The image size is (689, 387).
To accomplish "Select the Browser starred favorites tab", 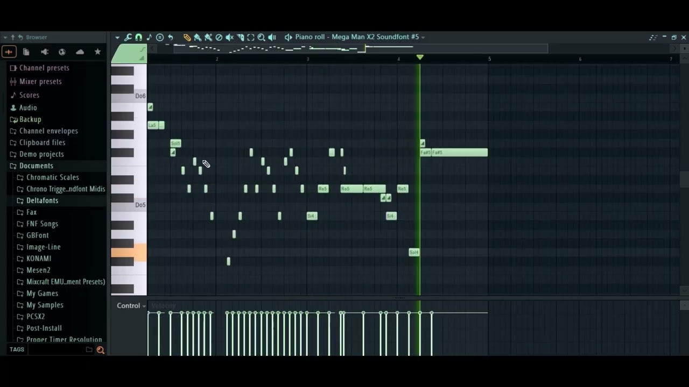I will tap(97, 52).
